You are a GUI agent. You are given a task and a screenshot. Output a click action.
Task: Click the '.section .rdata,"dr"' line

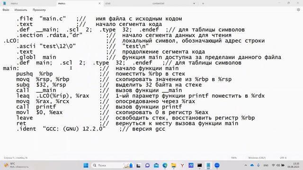click(49, 35)
